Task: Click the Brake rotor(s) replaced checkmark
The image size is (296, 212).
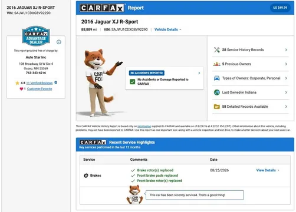Action: pyautogui.click(x=133, y=170)
